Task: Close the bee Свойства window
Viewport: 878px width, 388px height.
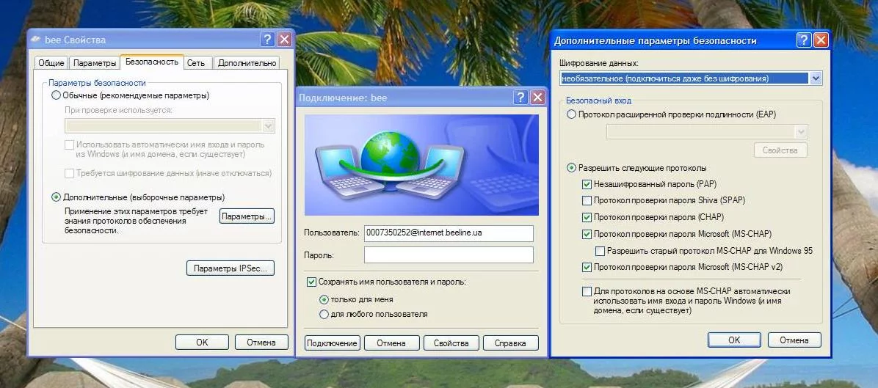Action: tap(284, 39)
